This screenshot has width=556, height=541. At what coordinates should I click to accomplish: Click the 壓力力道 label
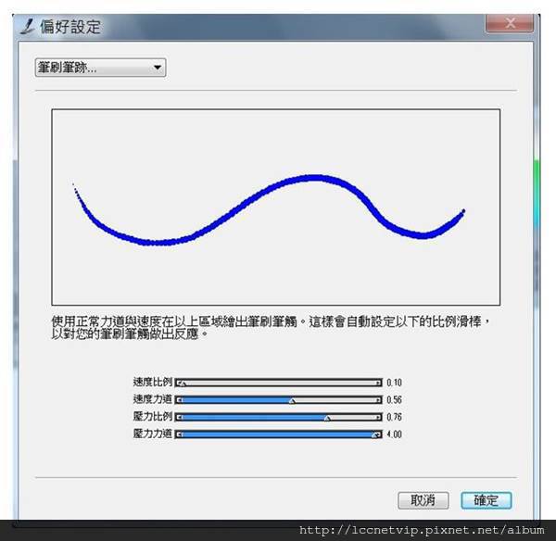coord(153,434)
